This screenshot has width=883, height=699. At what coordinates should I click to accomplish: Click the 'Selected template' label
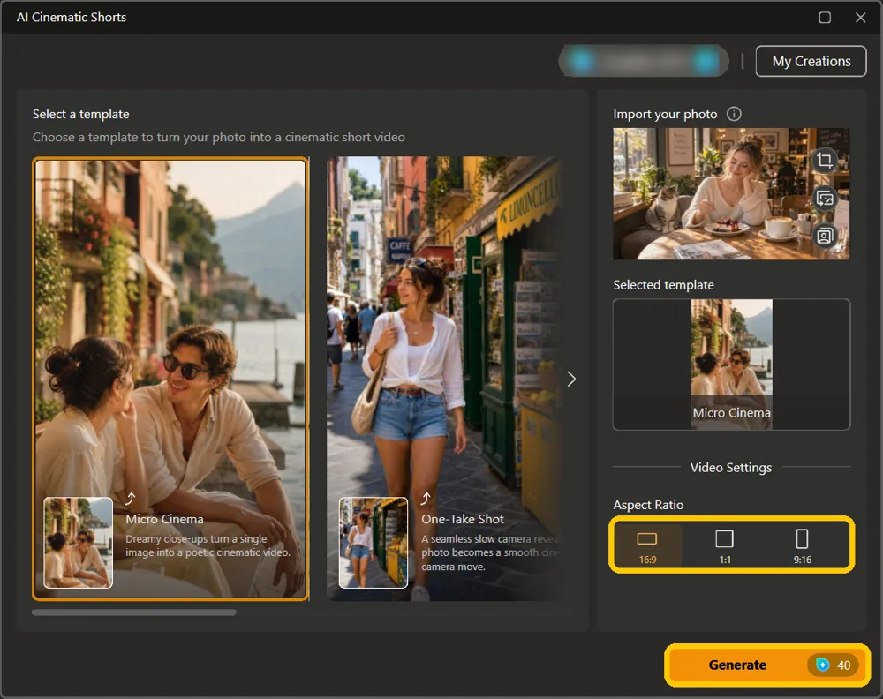(663, 285)
